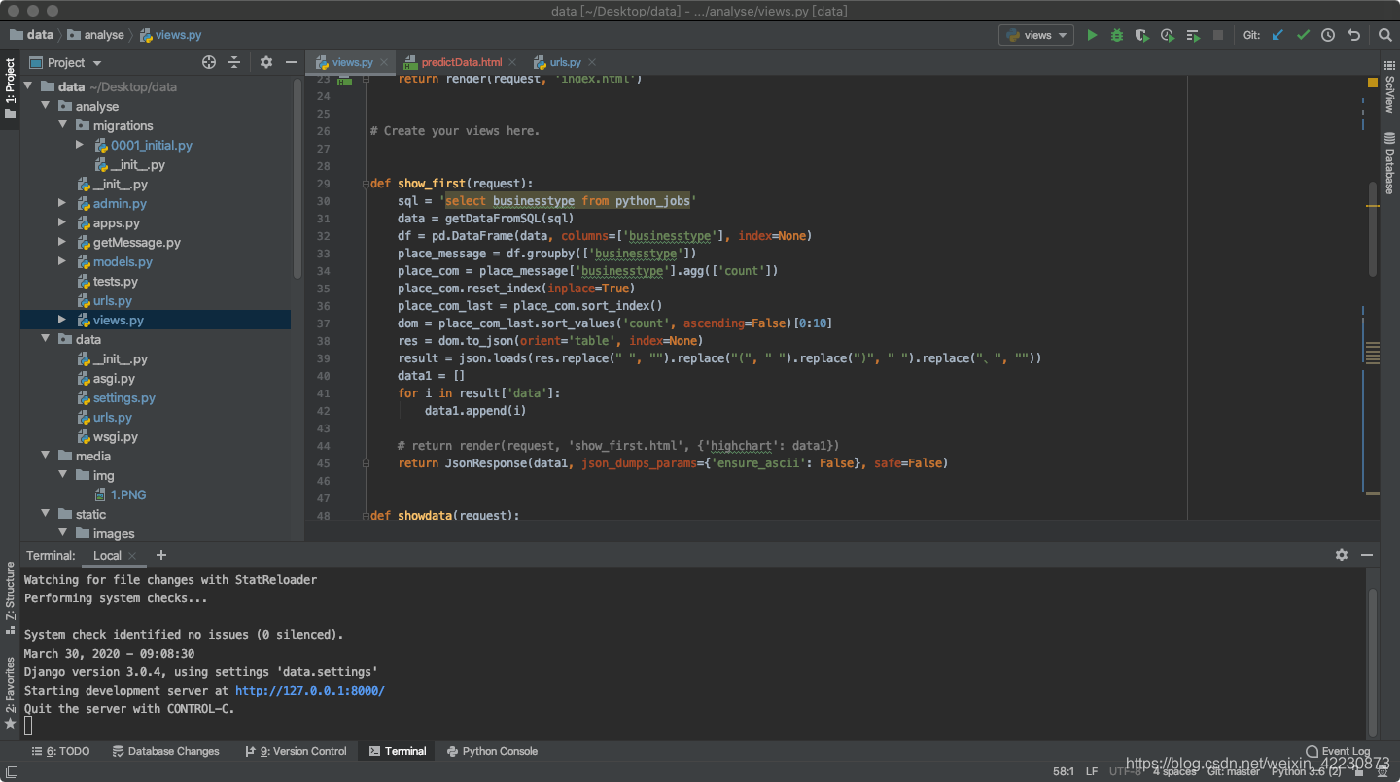
Task: Open Project panel settings gear
Action: tap(266, 62)
